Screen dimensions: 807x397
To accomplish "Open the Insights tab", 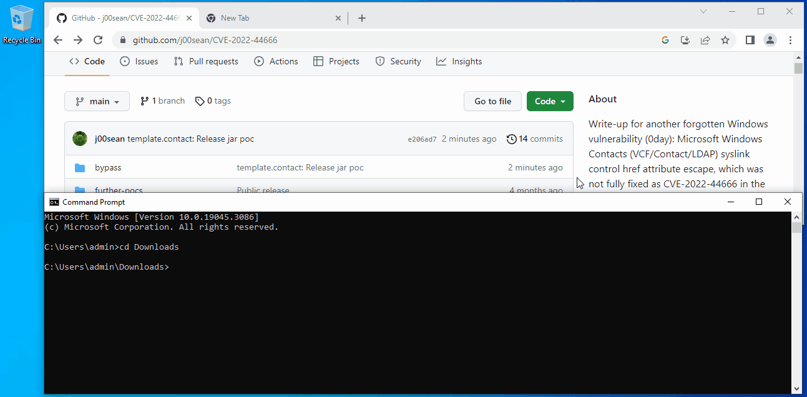I will click(x=459, y=61).
